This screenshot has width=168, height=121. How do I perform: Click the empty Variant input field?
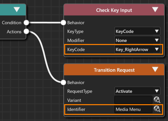click(133, 100)
